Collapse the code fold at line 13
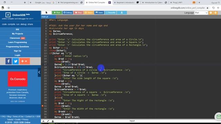The height and width of the screenshot is (124, 221). click(x=48, y=53)
